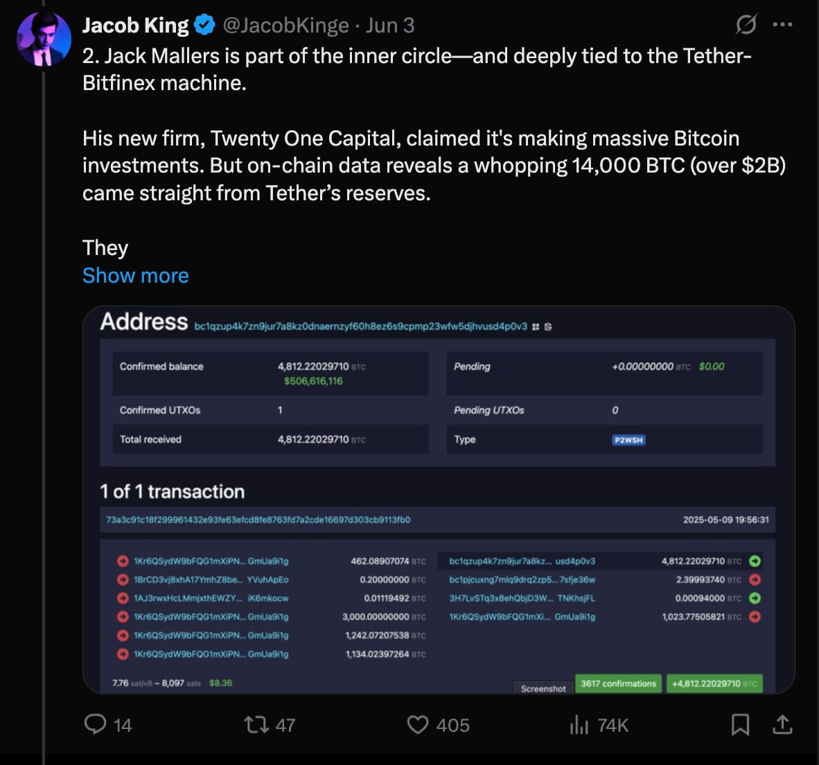Bookmark this post
Image resolution: width=819 pixels, height=765 pixels.
pyautogui.click(x=740, y=725)
